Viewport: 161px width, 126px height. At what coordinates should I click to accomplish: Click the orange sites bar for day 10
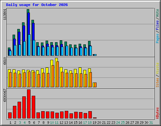point(53,76)
